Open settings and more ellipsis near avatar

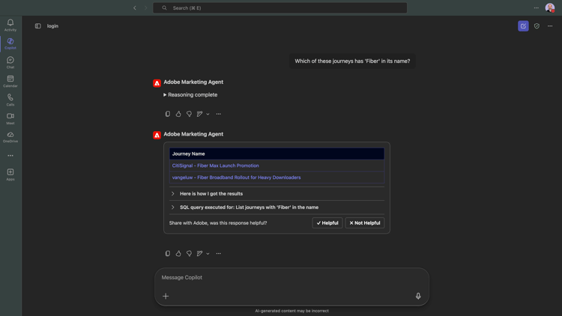(537, 8)
